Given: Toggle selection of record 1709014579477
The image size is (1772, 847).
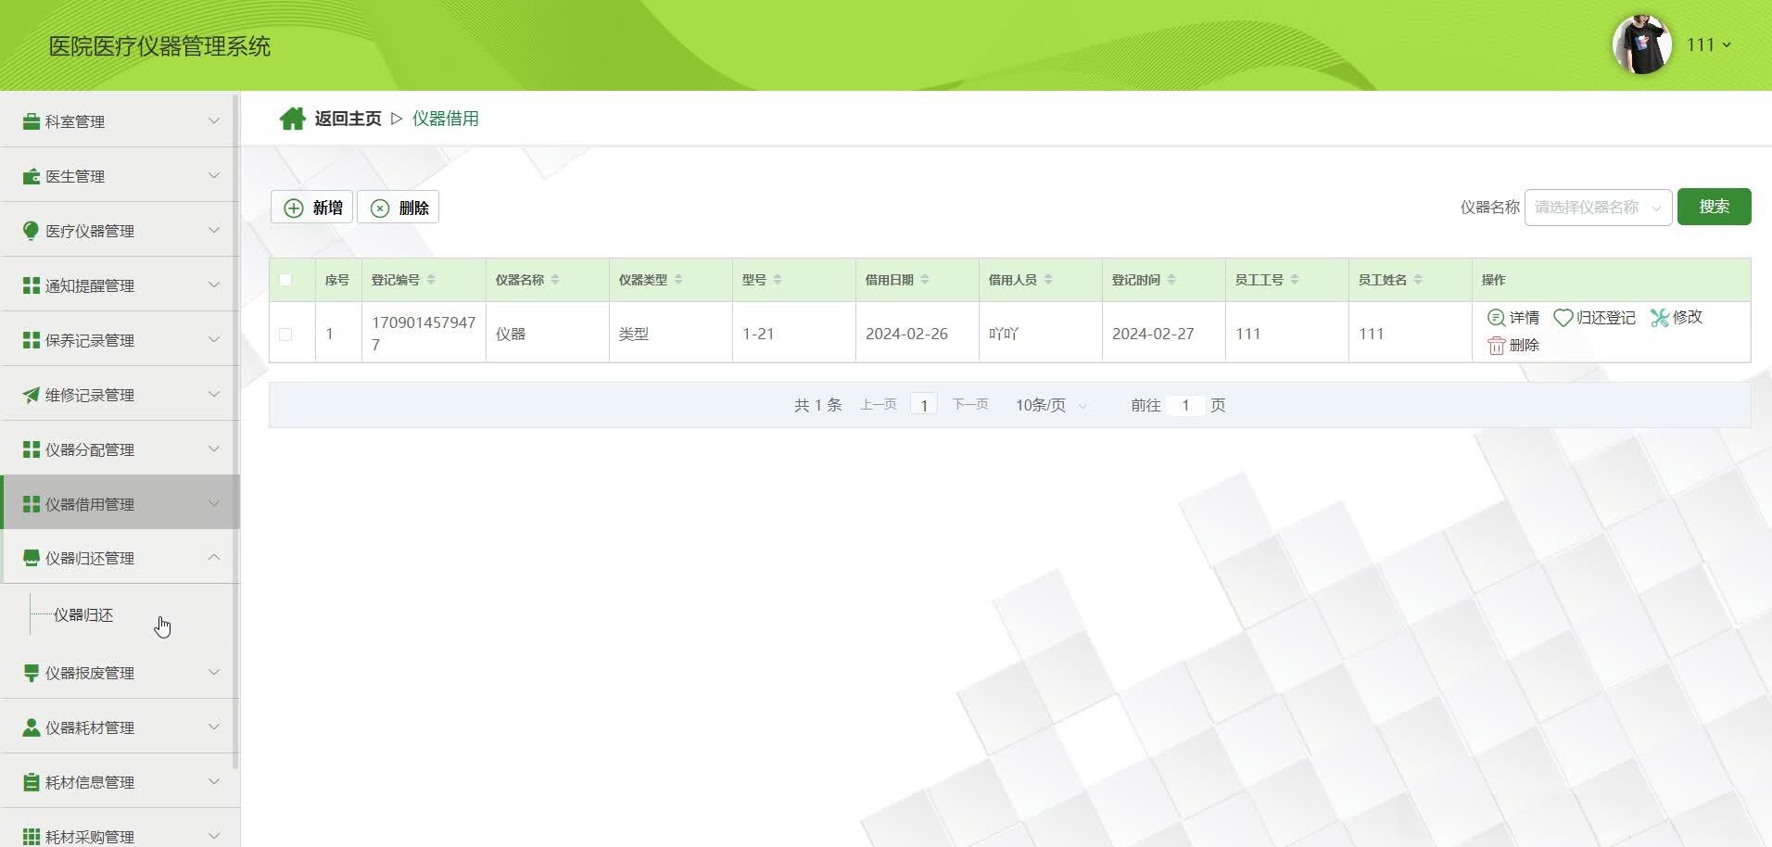Looking at the screenshot, I should point(285,333).
